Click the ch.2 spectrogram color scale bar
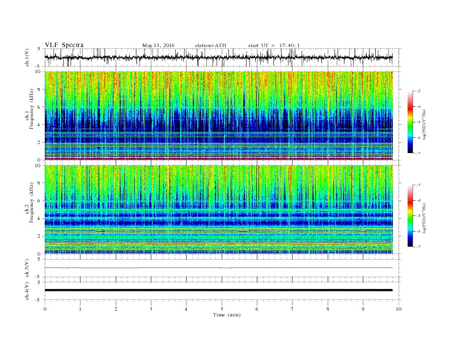The image size is (449, 347). 410,215
